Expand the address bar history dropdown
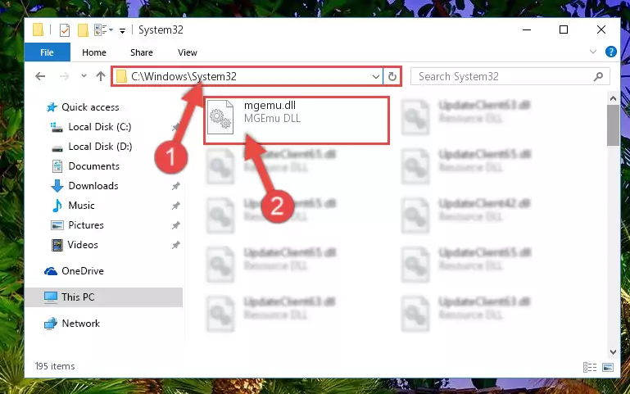Screen dimensions: 630x394 (376, 76)
